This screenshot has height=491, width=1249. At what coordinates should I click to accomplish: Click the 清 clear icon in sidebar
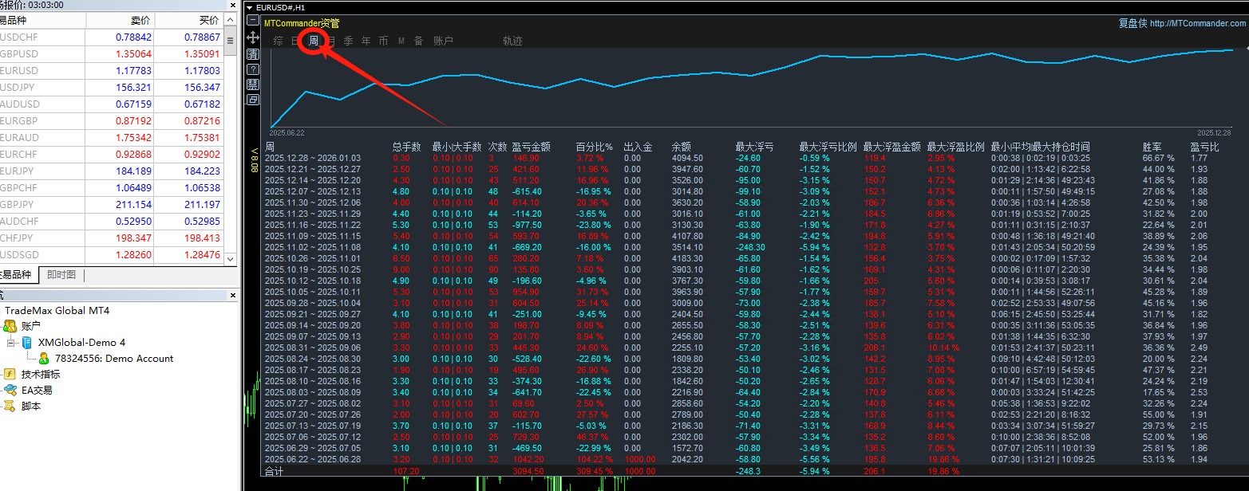pos(253,53)
